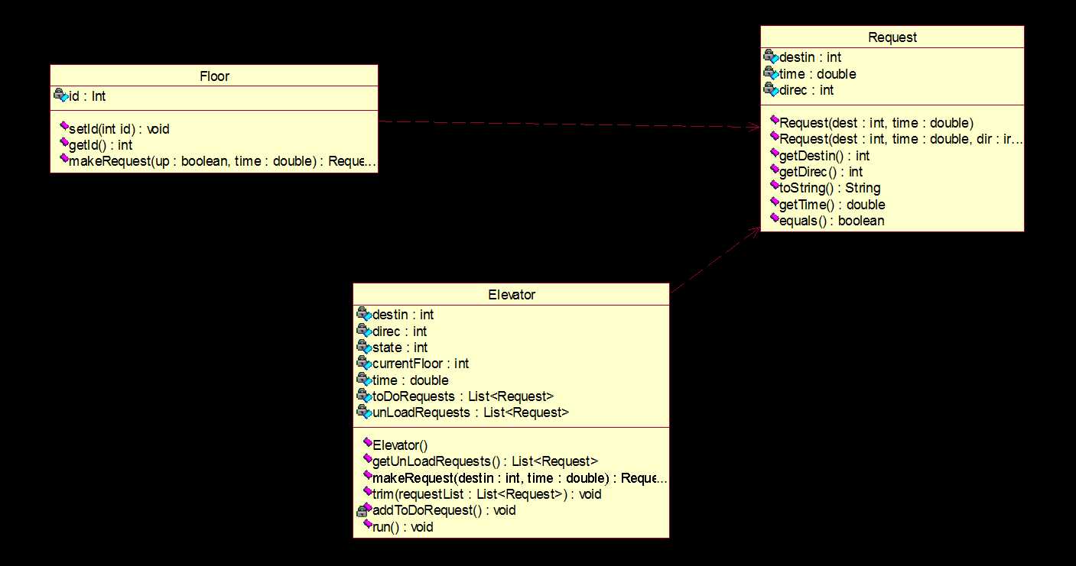Click the method icon beside setId(int id)

(x=63, y=127)
